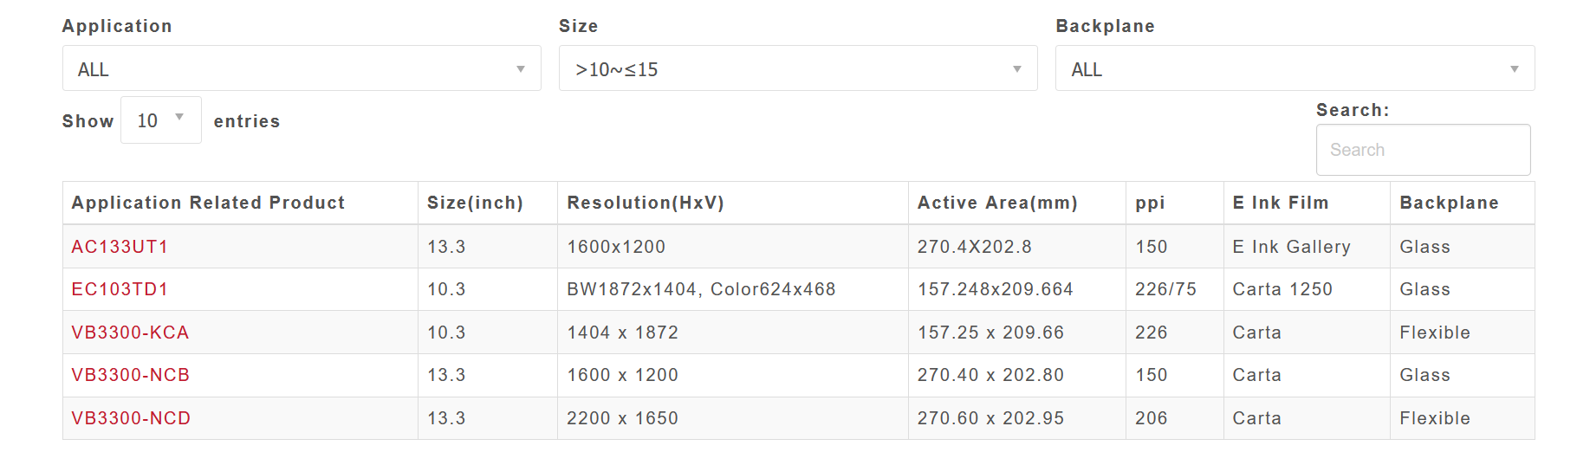Sort table by Size(inch) column header
This screenshot has width=1577, height=465.
pyautogui.click(x=475, y=203)
